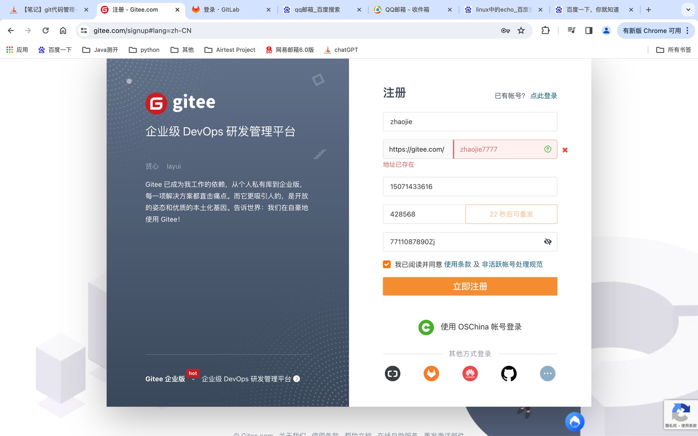Open the Chrome profile avatar
This screenshot has width=698, height=436.
tap(606, 31)
